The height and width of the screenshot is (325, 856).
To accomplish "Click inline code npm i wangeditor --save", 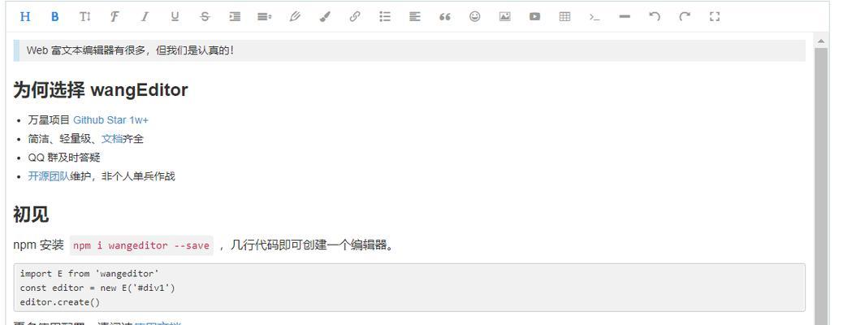I will [x=141, y=246].
